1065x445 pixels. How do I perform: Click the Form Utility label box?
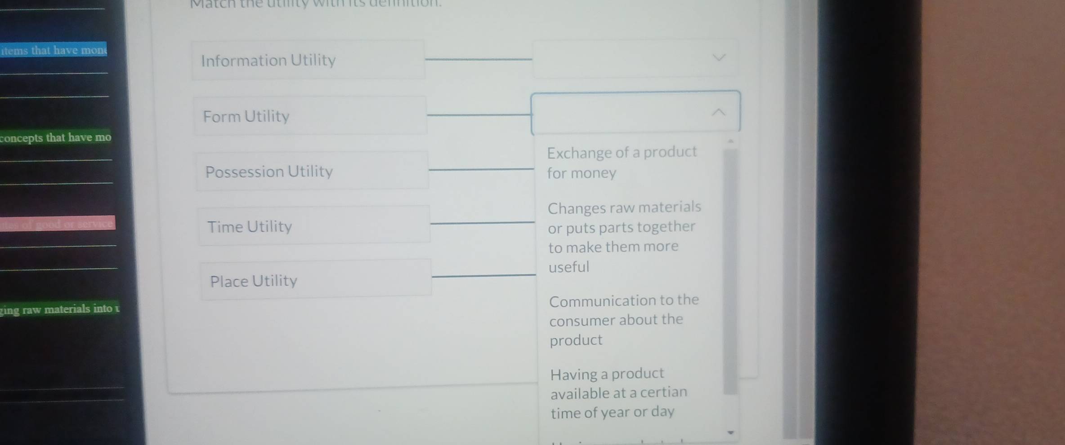pos(310,116)
